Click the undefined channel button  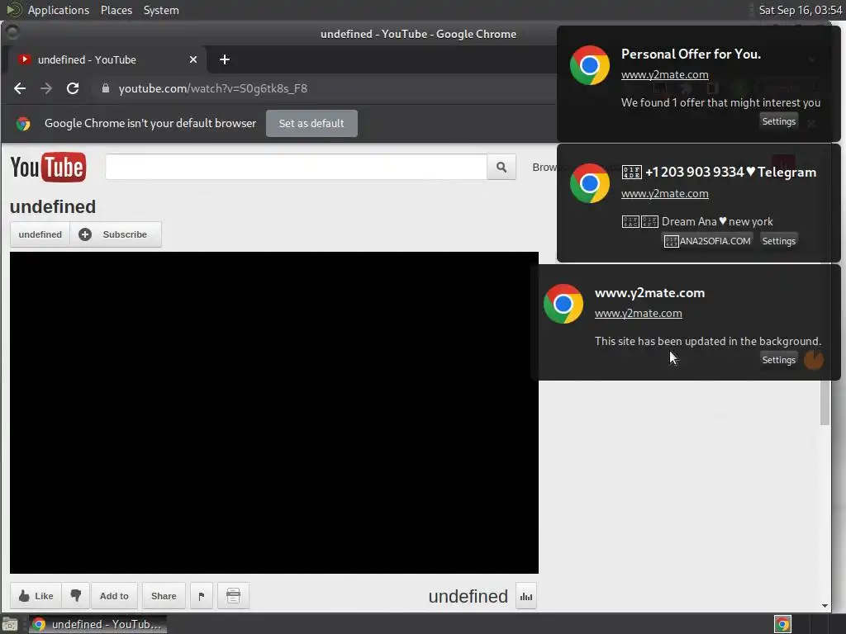(40, 234)
